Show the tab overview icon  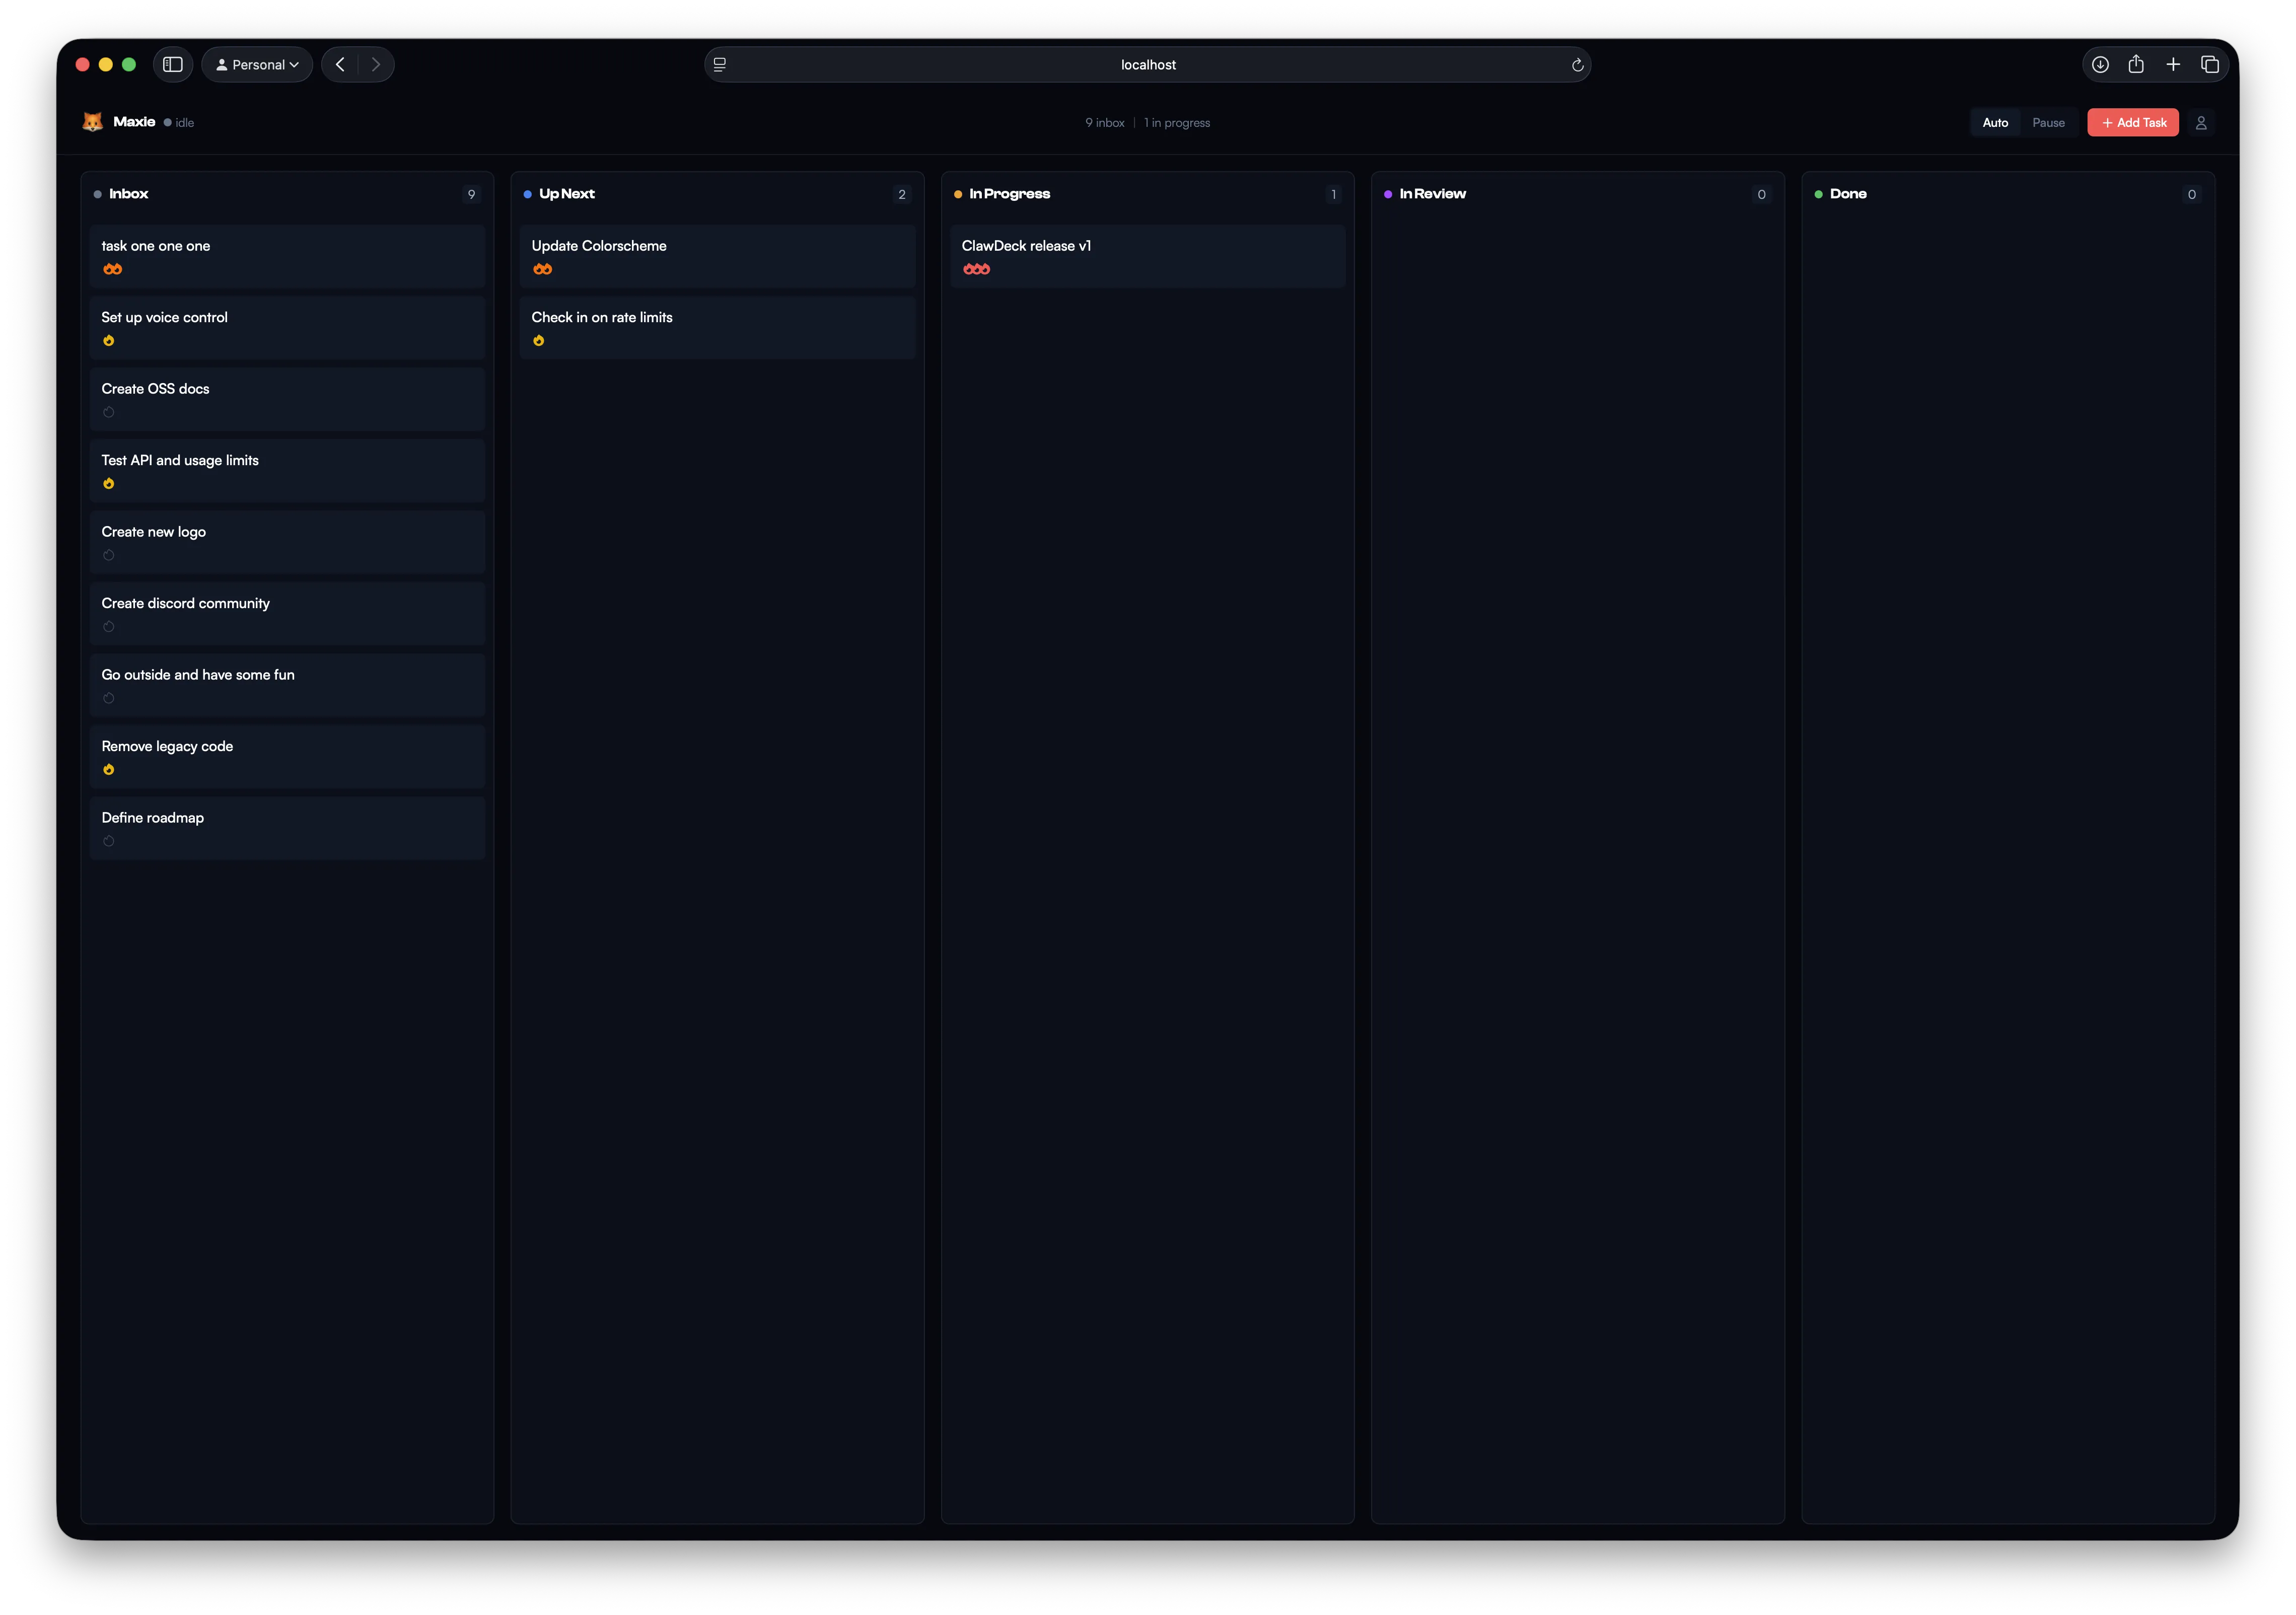tap(2210, 63)
